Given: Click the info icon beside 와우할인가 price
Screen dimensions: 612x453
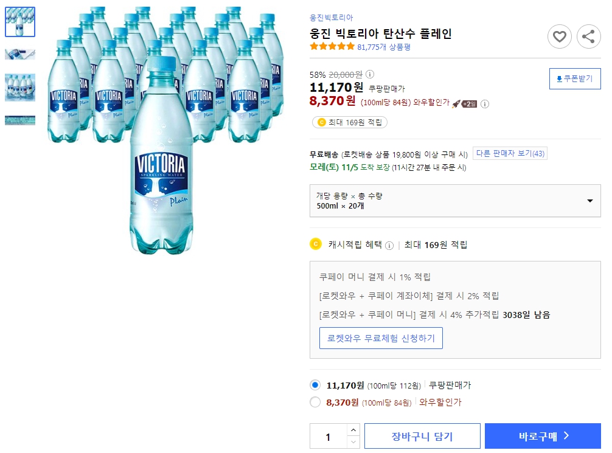Looking at the screenshot, I should [484, 104].
